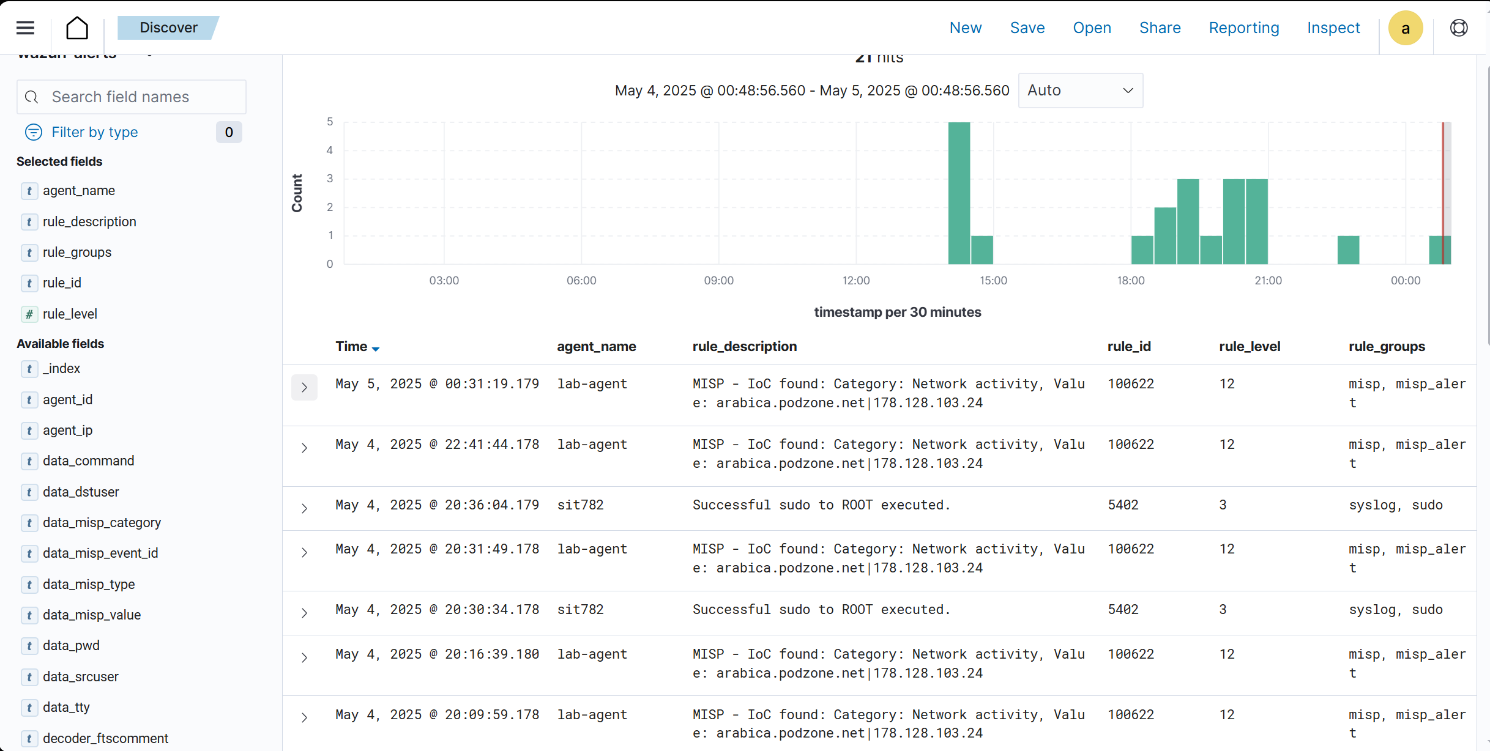Click the type icon beside data_pwd

(x=29, y=645)
